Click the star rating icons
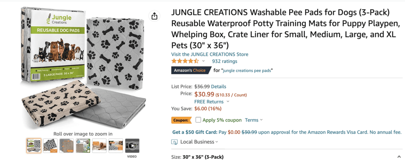Image resolution: width=405 pixels, height=163 pixels. (x=185, y=61)
